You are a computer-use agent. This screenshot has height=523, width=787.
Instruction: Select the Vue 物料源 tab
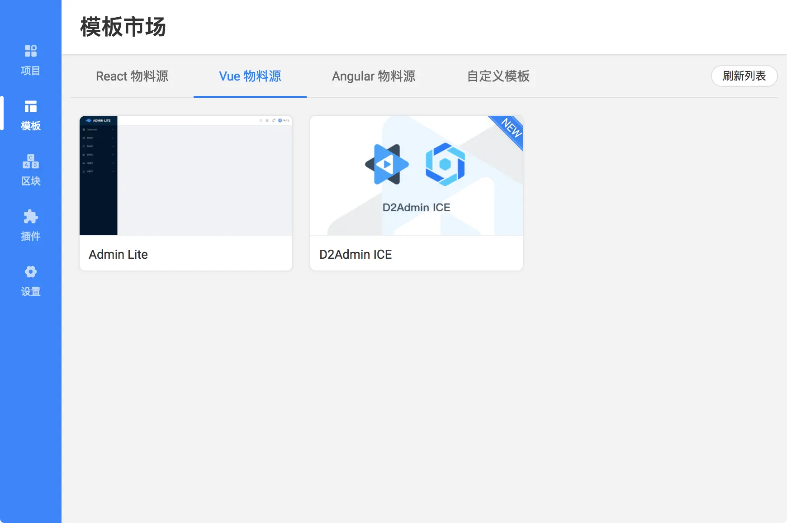(250, 76)
